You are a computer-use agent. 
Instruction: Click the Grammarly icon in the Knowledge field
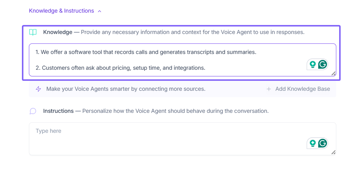click(x=322, y=64)
